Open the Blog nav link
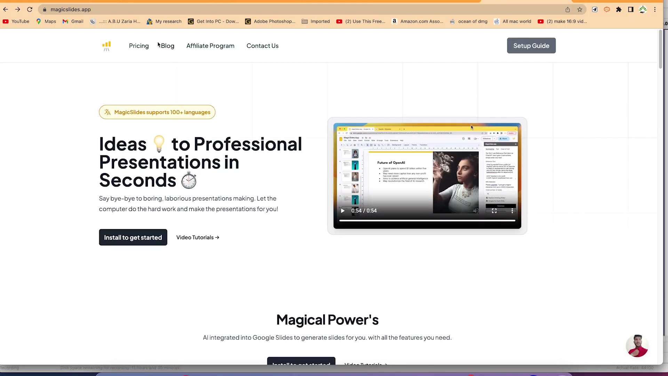The image size is (668, 376). [167, 46]
